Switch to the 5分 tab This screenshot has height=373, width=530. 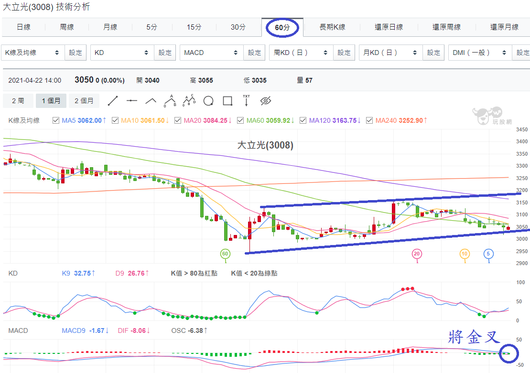pyautogui.click(x=152, y=27)
